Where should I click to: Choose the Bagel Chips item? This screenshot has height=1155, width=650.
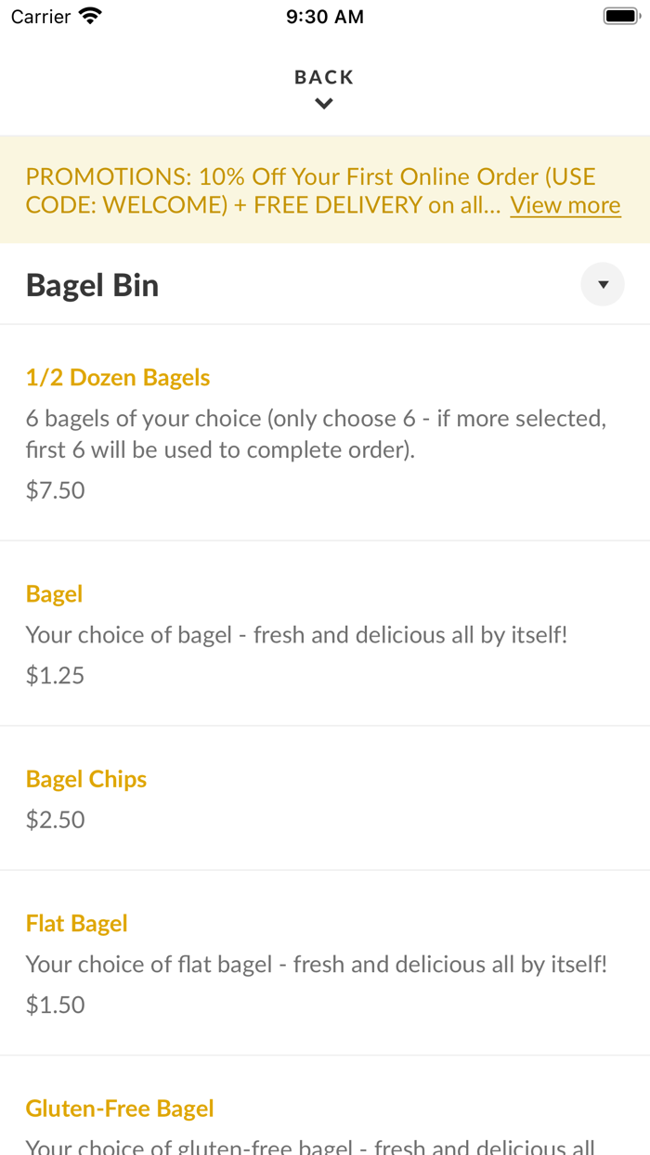click(x=86, y=779)
